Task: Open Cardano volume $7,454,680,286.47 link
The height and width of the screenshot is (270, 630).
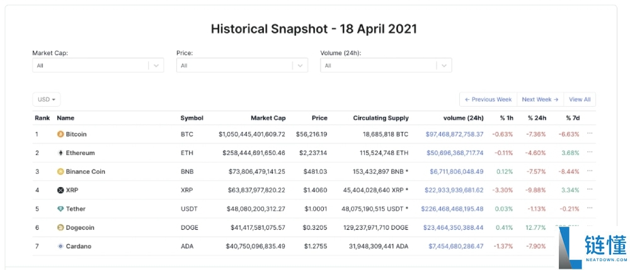Action: (x=456, y=246)
